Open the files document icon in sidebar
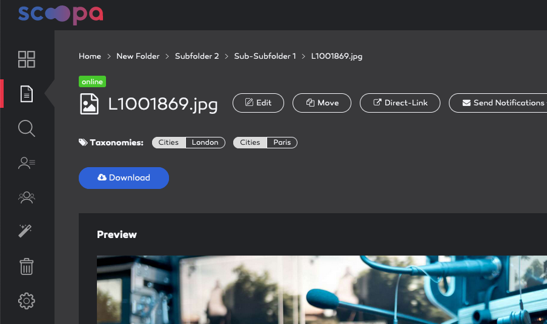 tap(27, 94)
